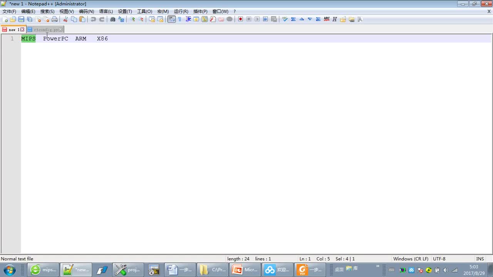Open 运行(R) menu
This screenshot has height=277, width=493.
(x=181, y=12)
